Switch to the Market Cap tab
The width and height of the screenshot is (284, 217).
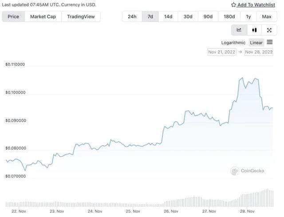43,16
